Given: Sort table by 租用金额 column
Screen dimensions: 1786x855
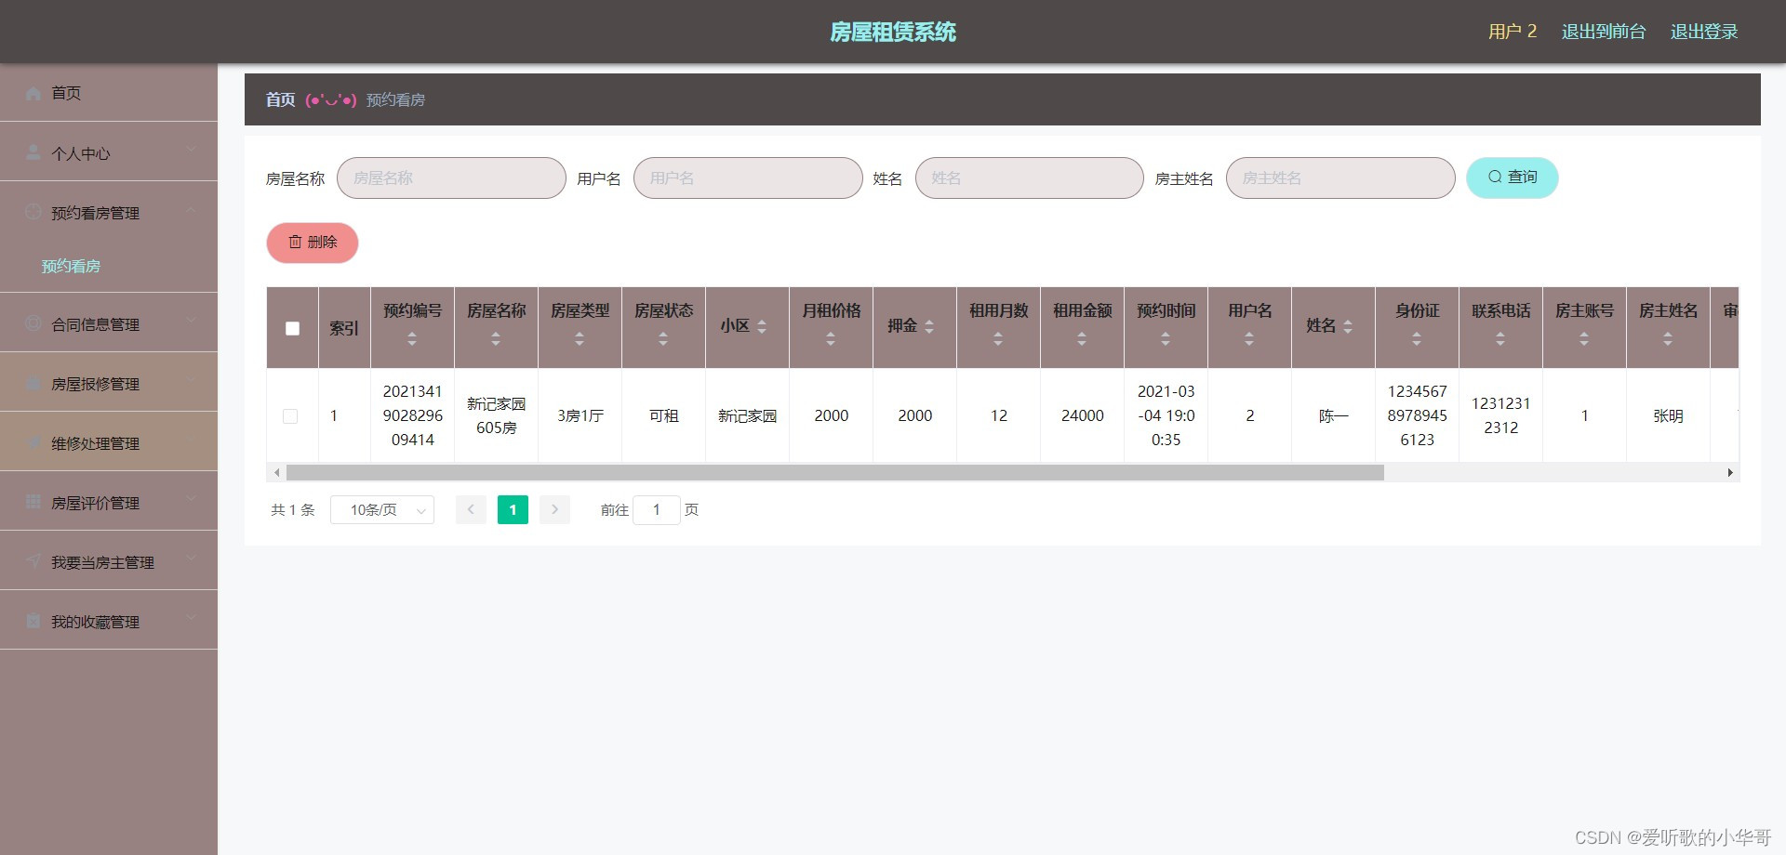Looking at the screenshot, I should click(x=1082, y=339).
